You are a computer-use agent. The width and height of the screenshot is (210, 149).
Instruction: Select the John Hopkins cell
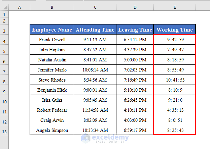click(x=52, y=50)
